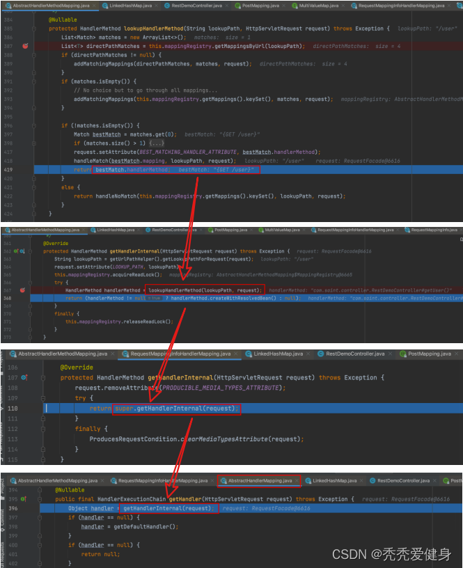
Task: Click the implements gutter icon on line 395
Action: (x=24, y=499)
